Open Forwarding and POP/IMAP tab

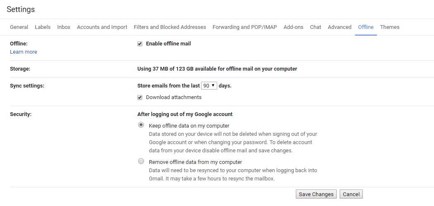(245, 27)
